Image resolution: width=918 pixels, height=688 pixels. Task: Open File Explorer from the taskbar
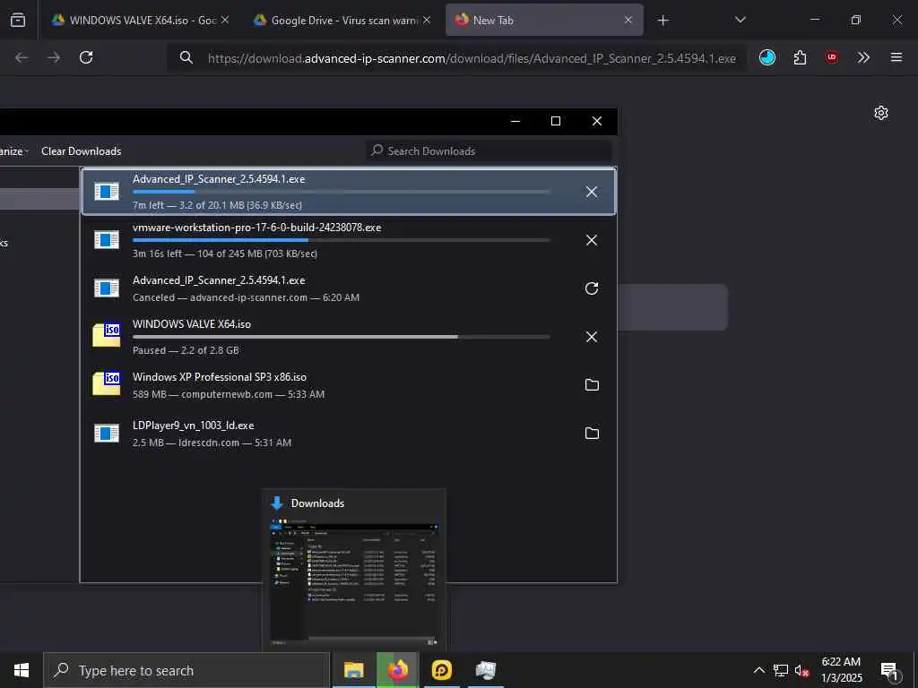pyautogui.click(x=353, y=670)
